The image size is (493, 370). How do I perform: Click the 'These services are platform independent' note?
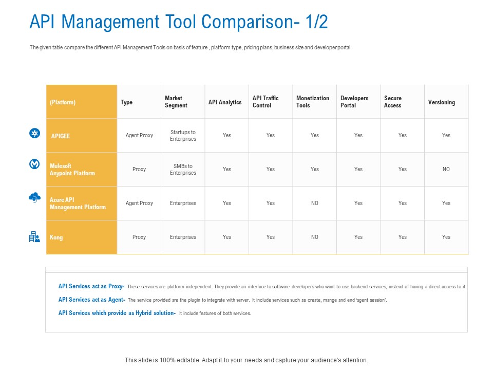[297, 287]
